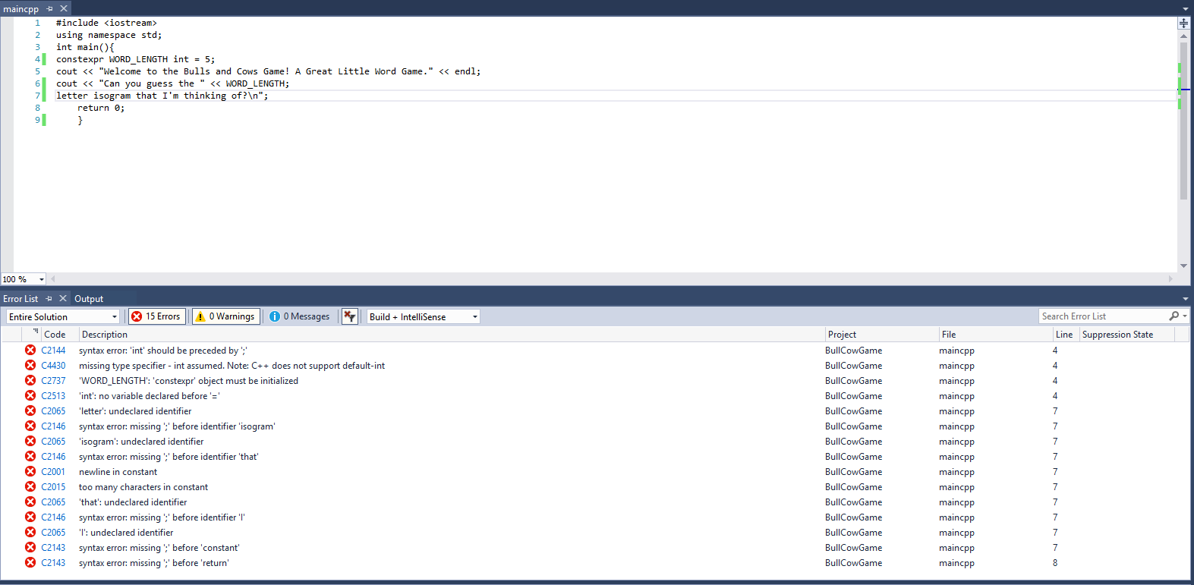The image size is (1194, 585).
Task: Open the editor tab list dropdown arrow
Action: click(1185, 9)
